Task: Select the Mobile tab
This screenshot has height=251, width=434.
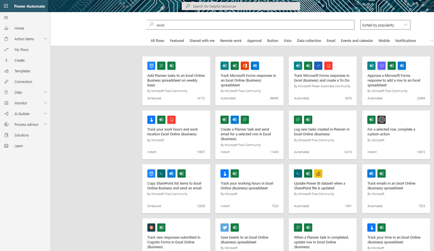Action: 384,41
